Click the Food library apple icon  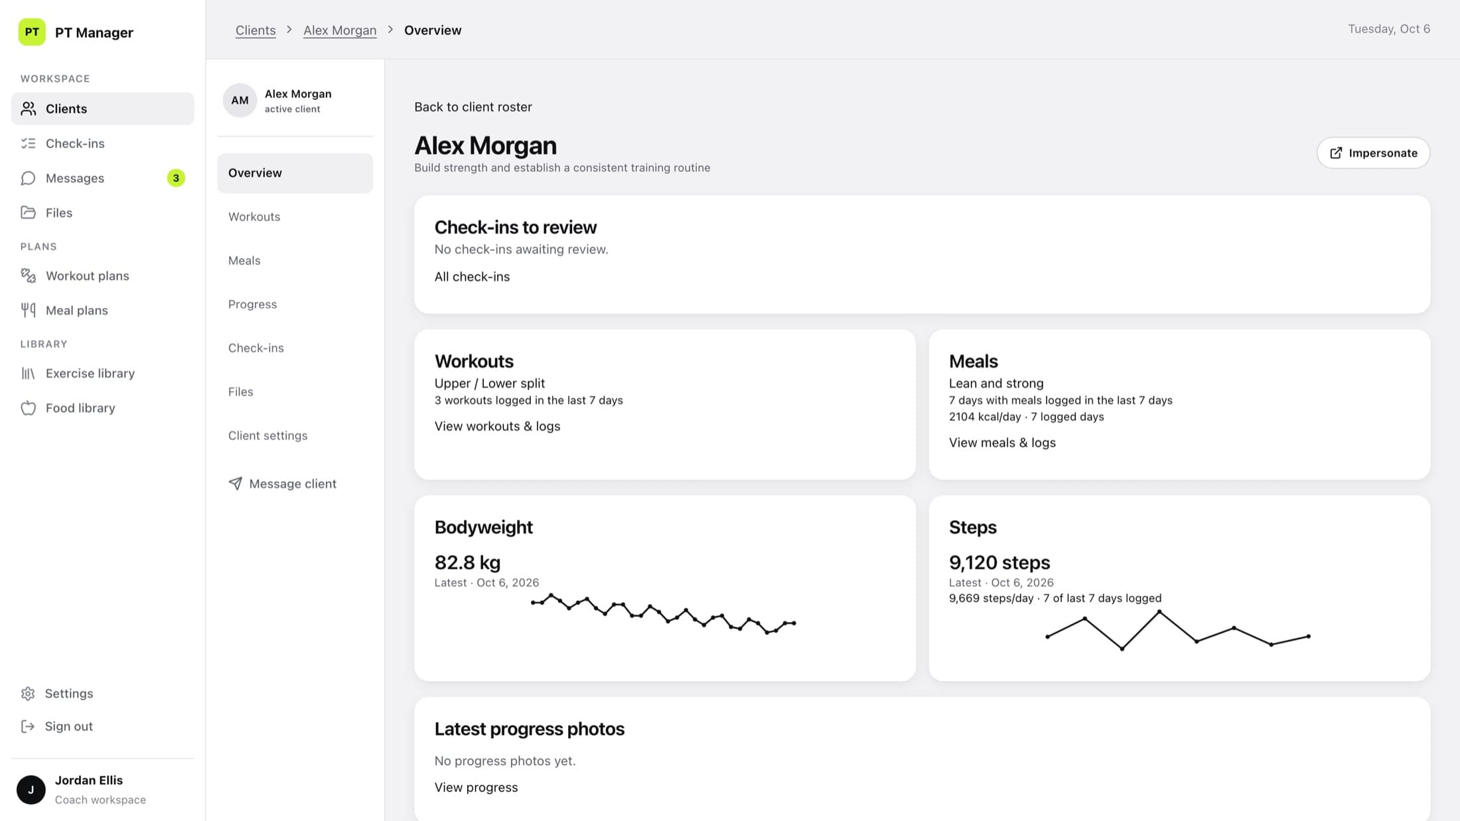(28, 408)
